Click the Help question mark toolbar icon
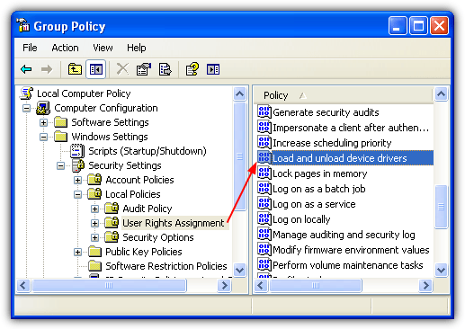 [192, 69]
